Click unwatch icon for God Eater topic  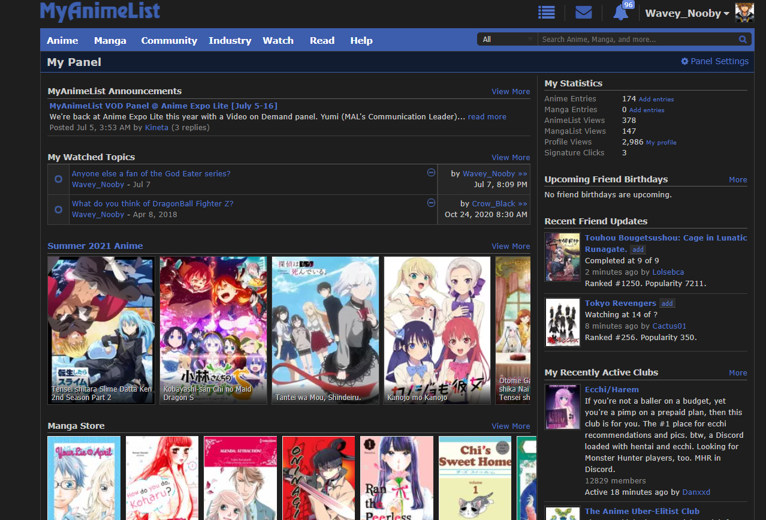(x=431, y=173)
